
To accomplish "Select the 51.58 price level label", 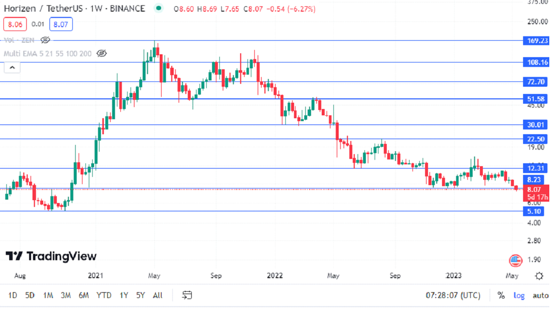I will click(x=535, y=99).
